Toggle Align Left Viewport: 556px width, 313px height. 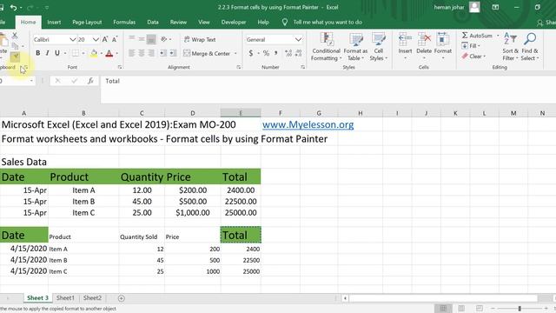(131, 53)
